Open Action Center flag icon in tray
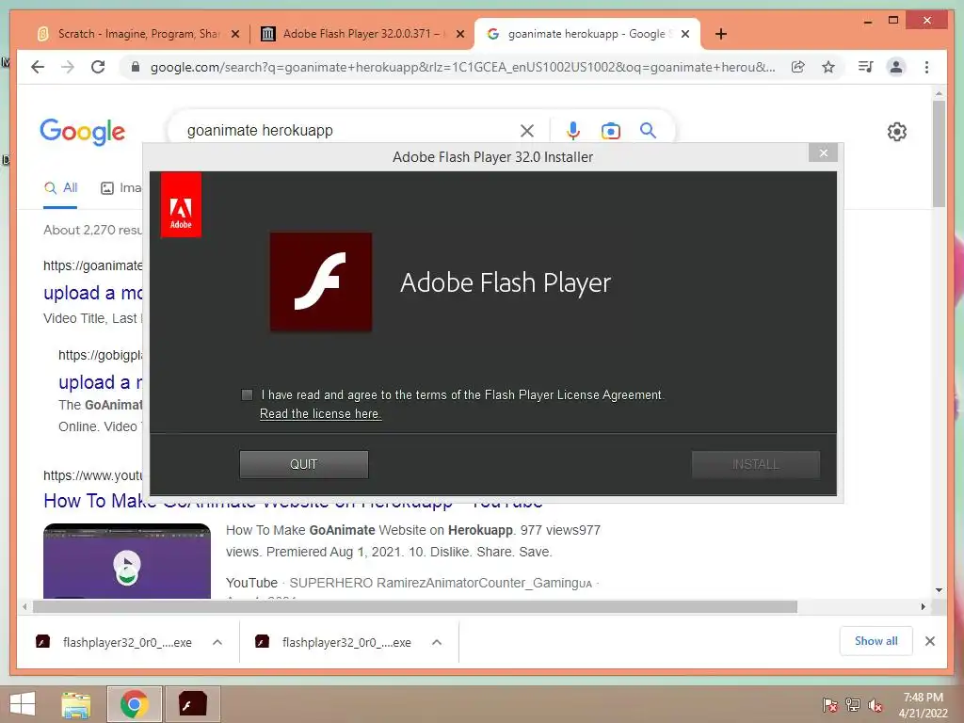Screen dimensions: 964x723 point(830,705)
